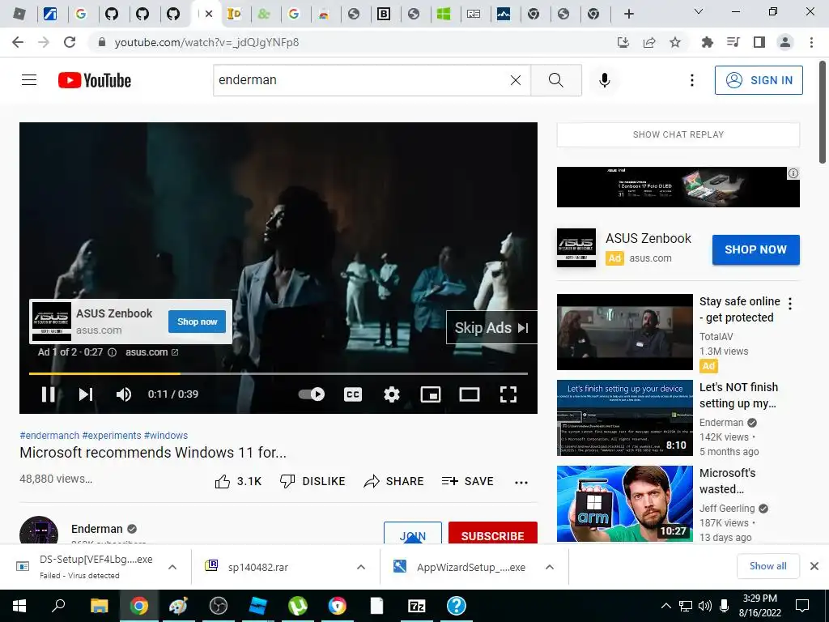Seek on the video progress bar
Viewport: 829px width, 622px height.
[x=278, y=373]
